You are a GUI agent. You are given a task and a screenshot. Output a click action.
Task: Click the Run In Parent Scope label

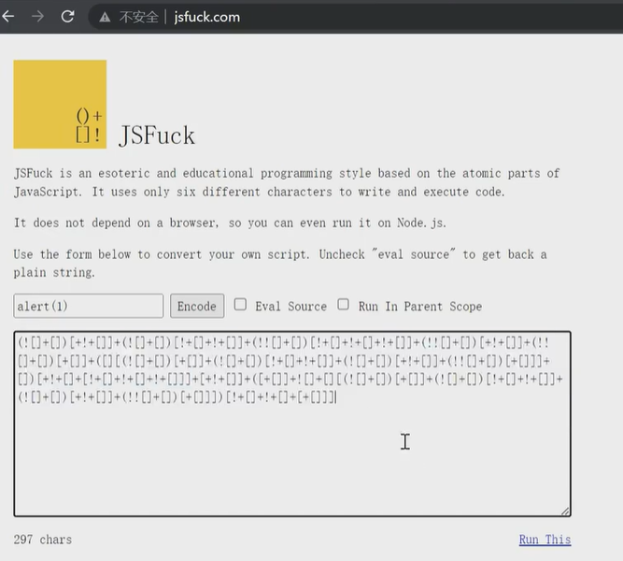[x=420, y=307]
